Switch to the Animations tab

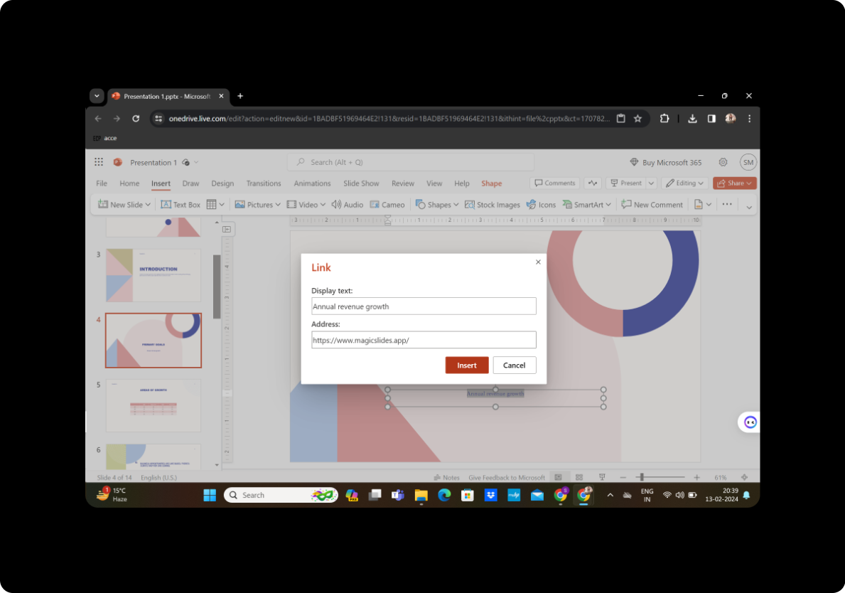point(312,183)
